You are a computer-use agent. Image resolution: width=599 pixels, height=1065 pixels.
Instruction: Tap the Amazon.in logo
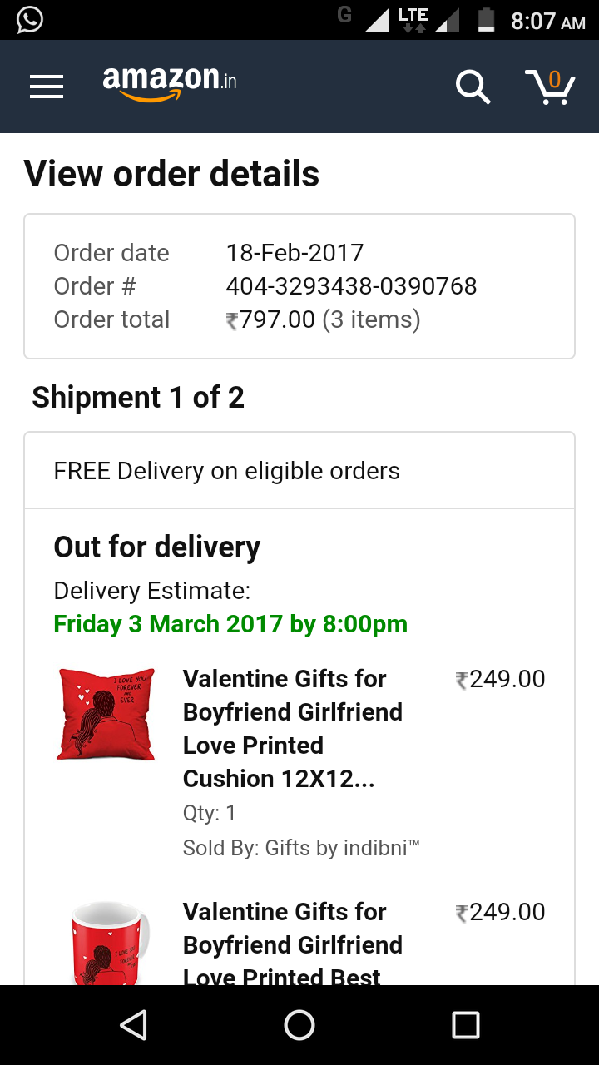click(x=170, y=82)
